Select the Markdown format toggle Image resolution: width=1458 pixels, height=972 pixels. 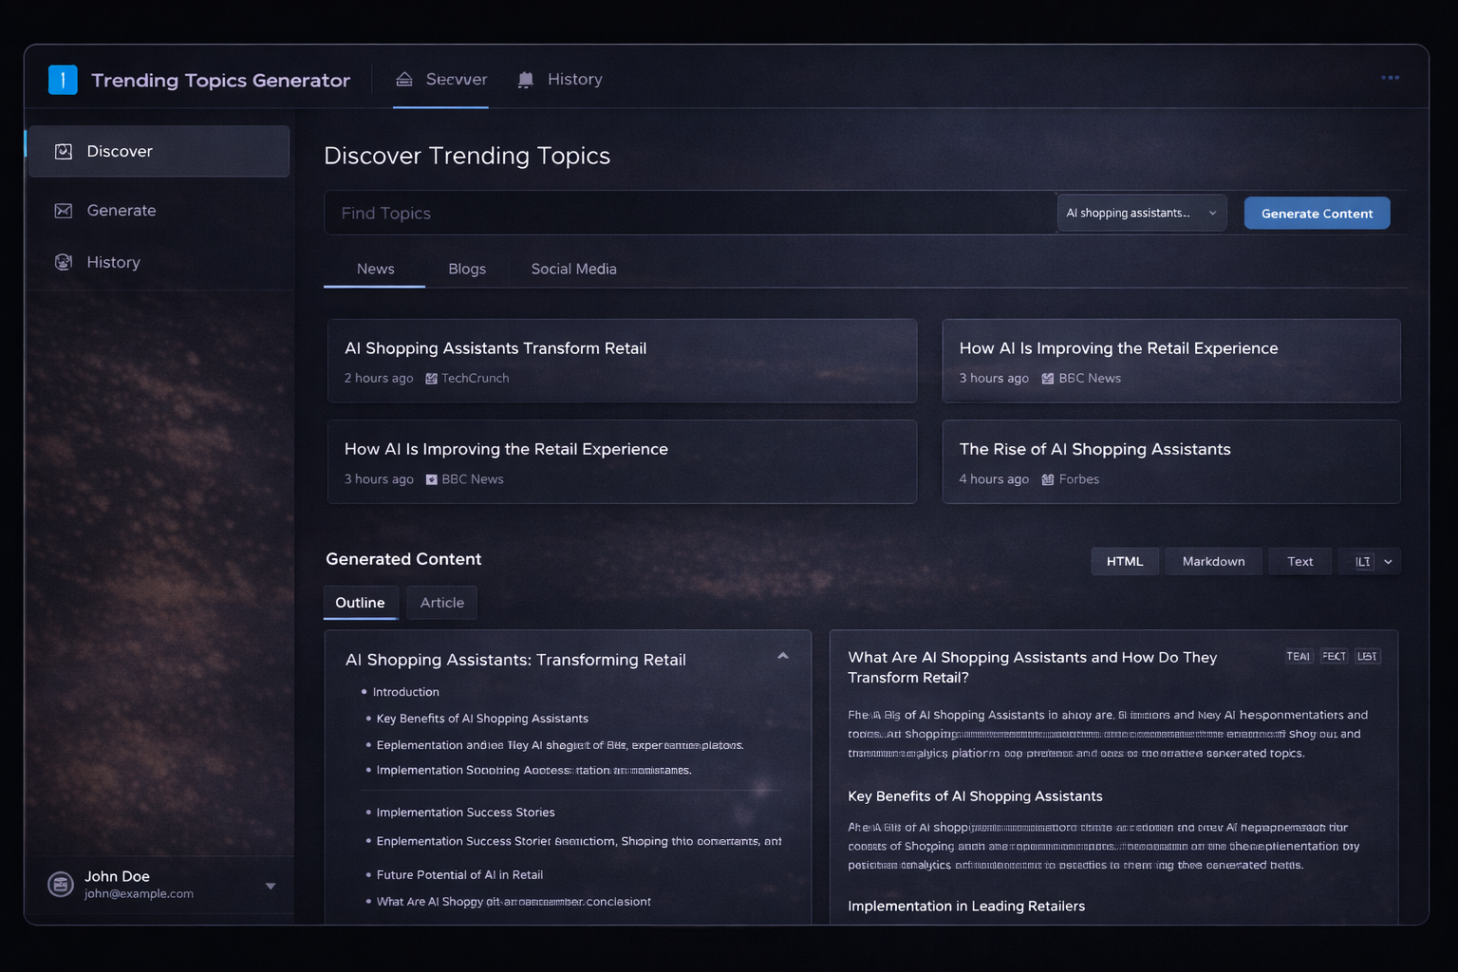pyautogui.click(x=1213, y=562)
